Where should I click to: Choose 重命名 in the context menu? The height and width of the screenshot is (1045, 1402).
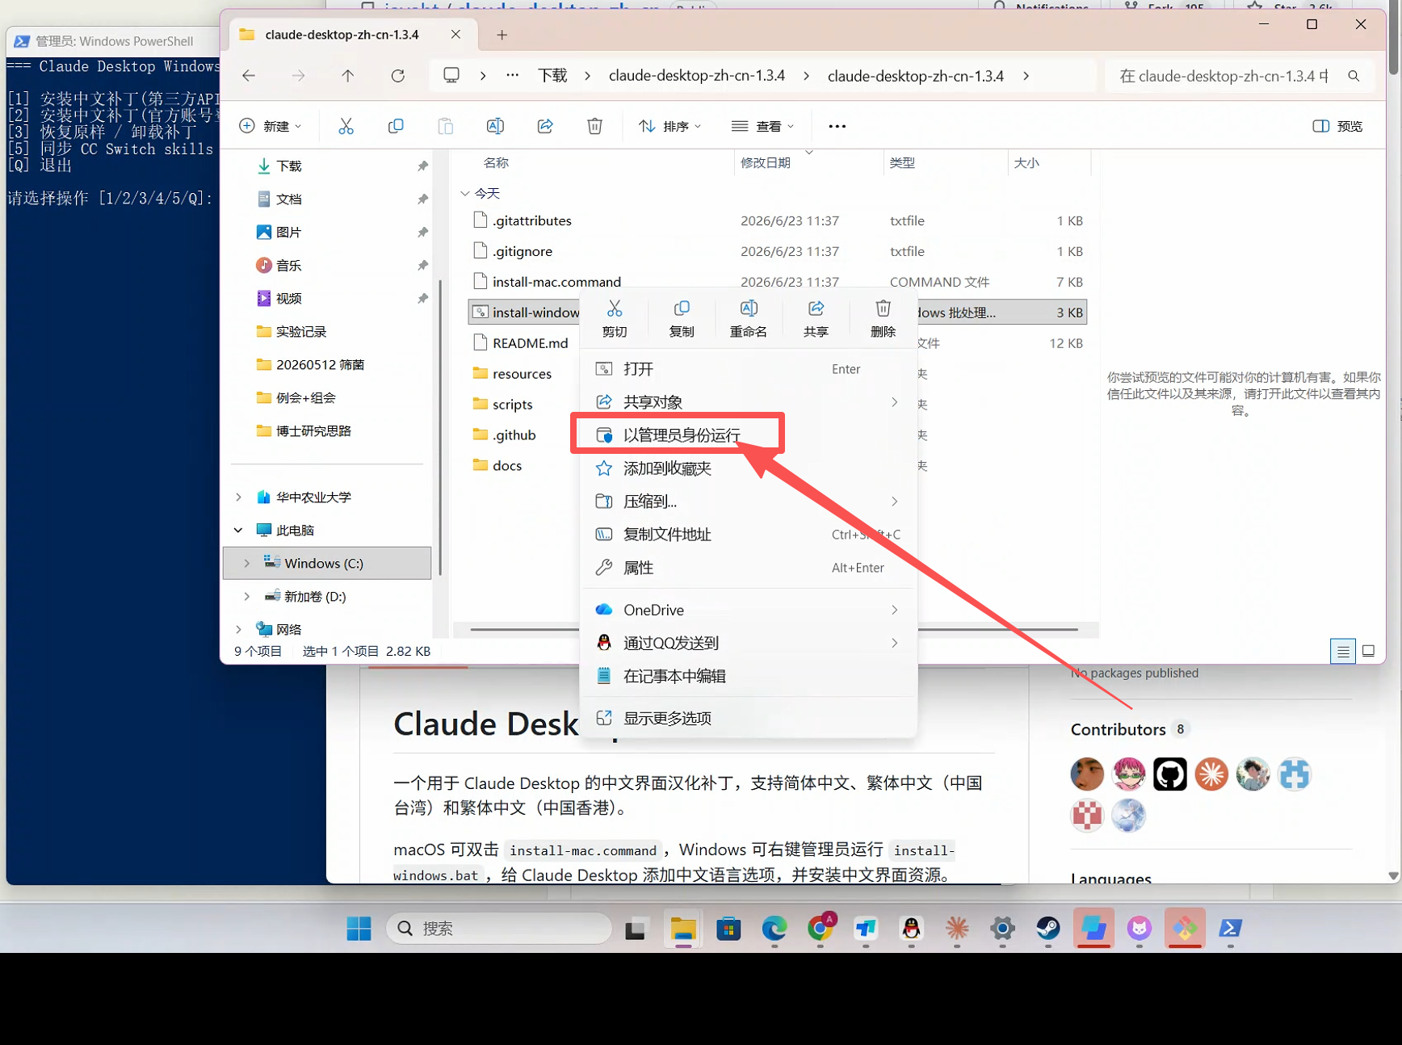point(749,319)
